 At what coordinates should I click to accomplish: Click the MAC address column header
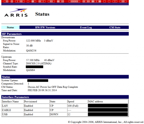[x=108, y=102]
